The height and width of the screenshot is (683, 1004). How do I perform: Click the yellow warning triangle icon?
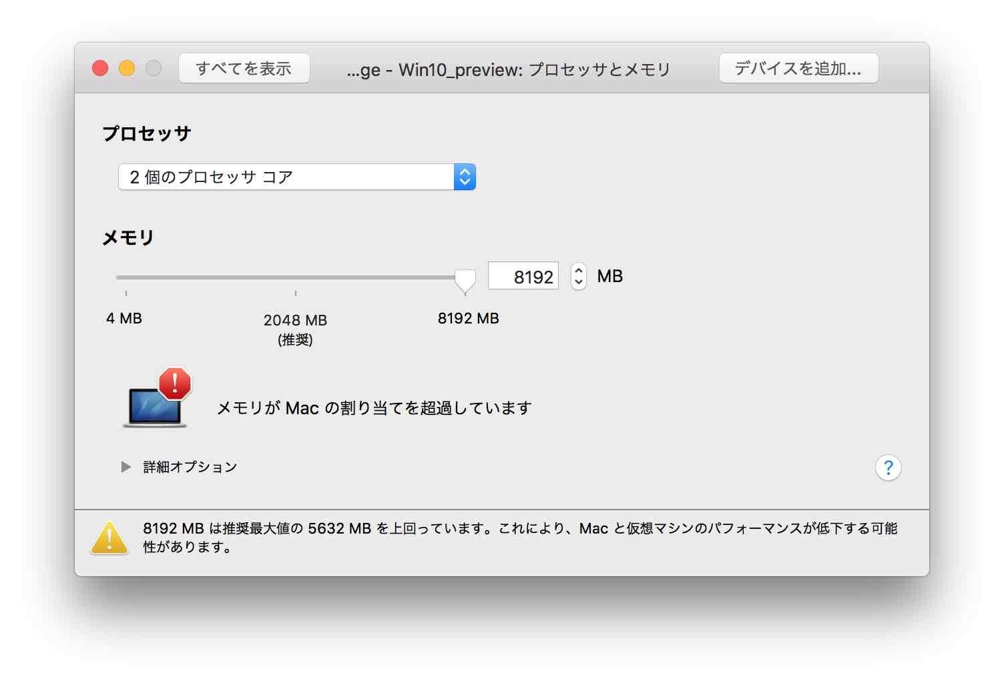point(109,538)
